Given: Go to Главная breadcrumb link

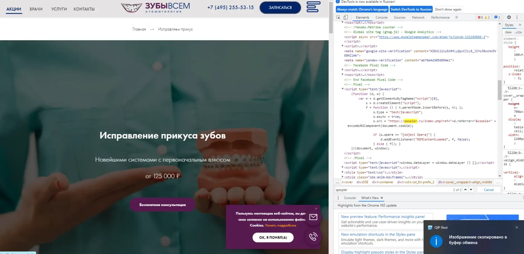Looking at the screenshot, I should (139, 29).
